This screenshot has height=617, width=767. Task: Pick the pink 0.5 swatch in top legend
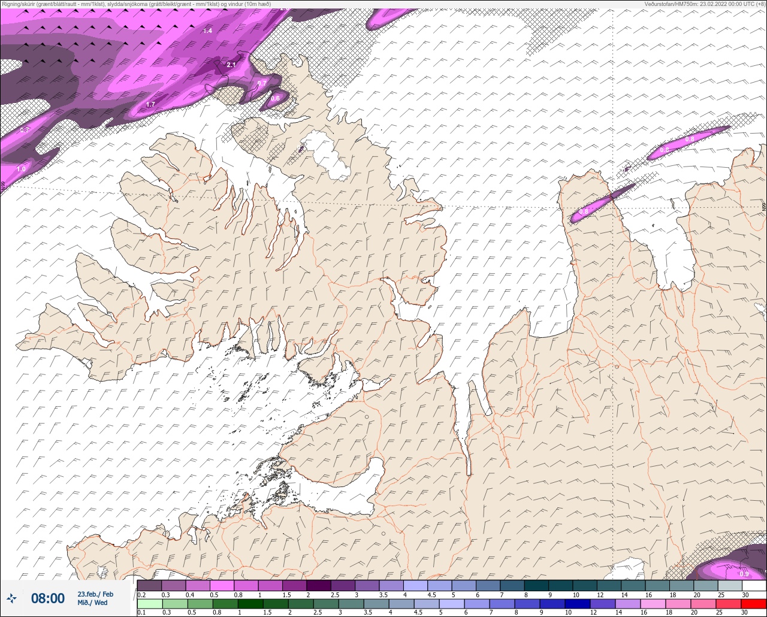click(222, 585)
